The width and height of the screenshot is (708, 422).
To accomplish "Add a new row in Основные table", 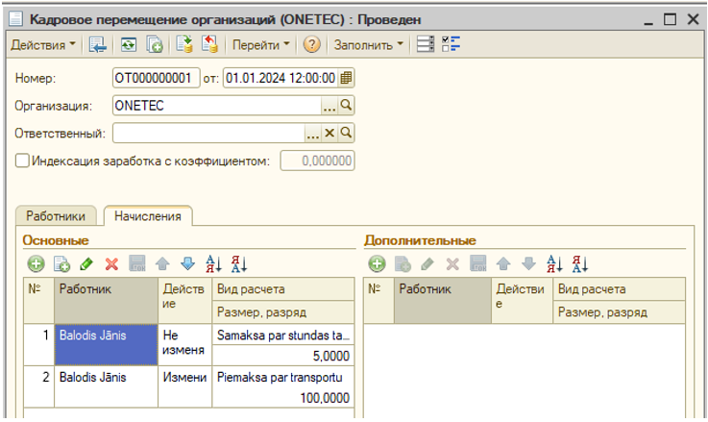I will pos(36,263).
